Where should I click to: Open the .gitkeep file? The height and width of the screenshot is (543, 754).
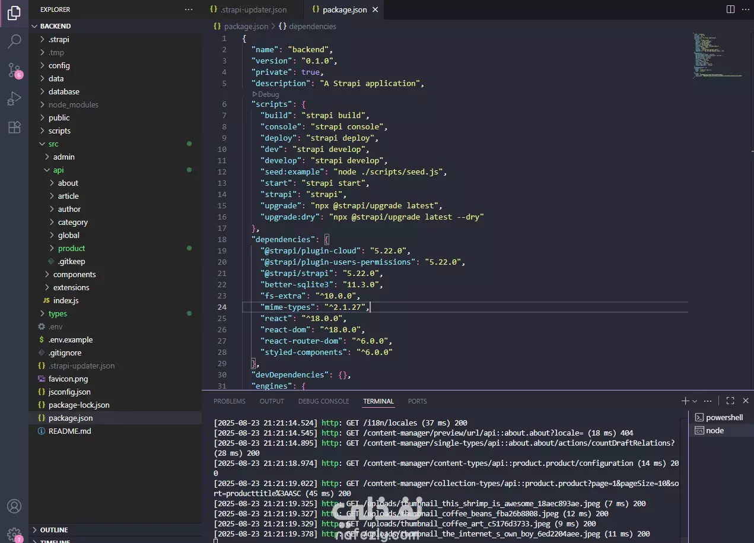click(x=115, y=261)
